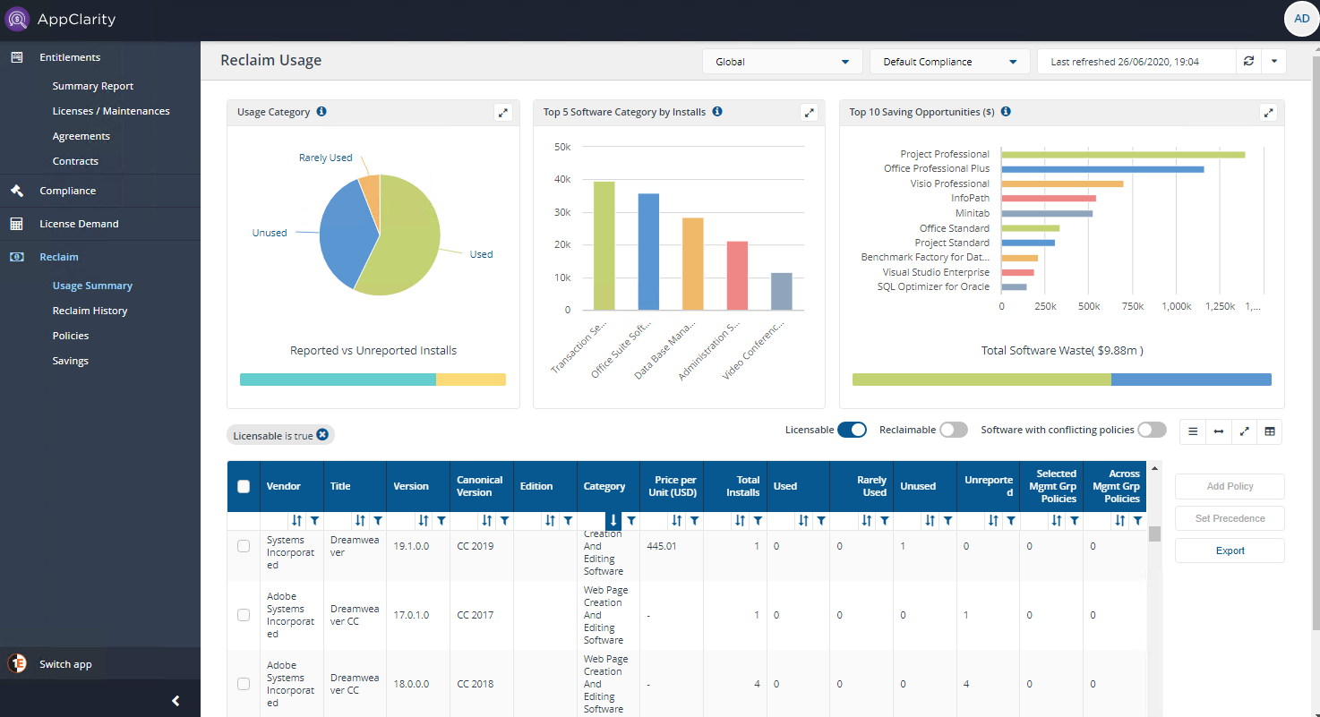Screen dimensions: 1320x717
Task: Open the Agreements page
Action: [81, 136]
